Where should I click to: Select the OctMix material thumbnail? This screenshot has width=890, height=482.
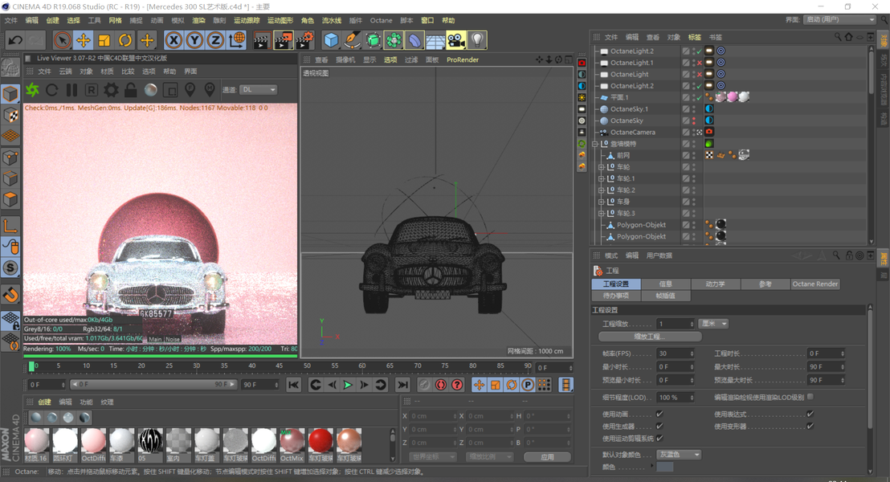(292, 445)
